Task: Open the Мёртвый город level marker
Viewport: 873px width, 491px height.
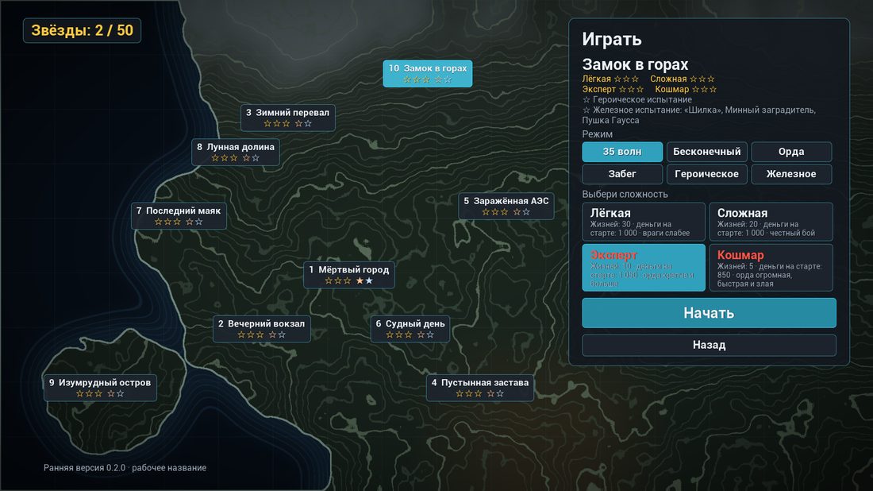Action: pos(349,275)
